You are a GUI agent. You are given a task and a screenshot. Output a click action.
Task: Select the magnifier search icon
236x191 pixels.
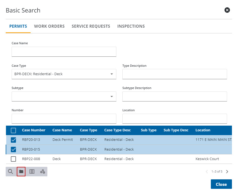click(x=11, y=171)
